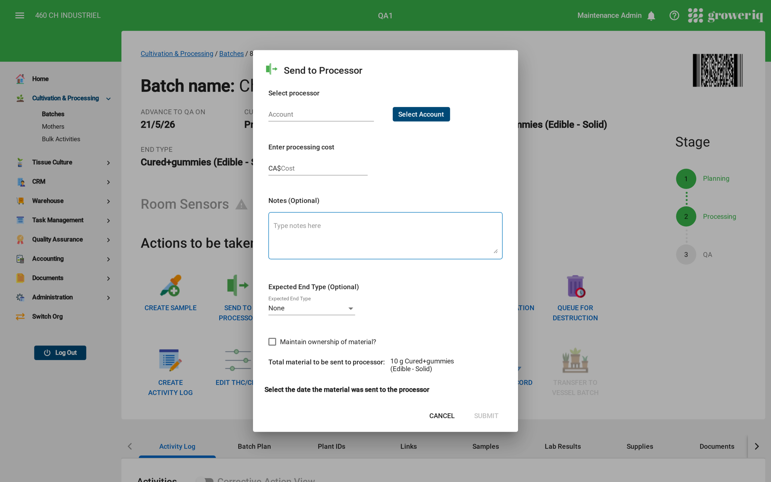Open Batches in the sidebar
The image size is (771, 482).
click(x=53, y=114)
